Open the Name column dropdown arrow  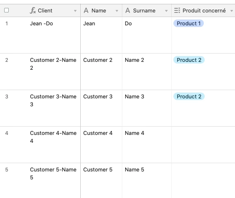[x=117, y=11]
